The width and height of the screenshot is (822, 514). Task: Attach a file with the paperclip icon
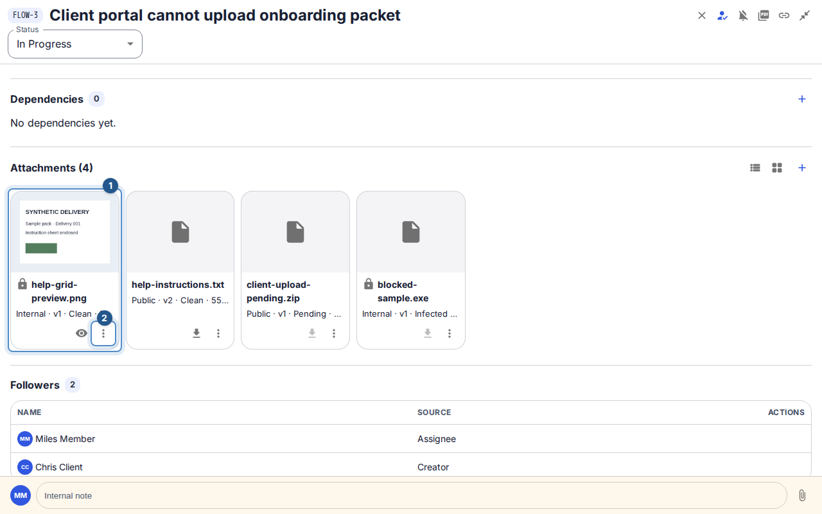tap(802, 495)
